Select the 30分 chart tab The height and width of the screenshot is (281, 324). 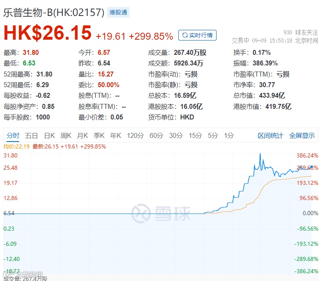point(176,135)
